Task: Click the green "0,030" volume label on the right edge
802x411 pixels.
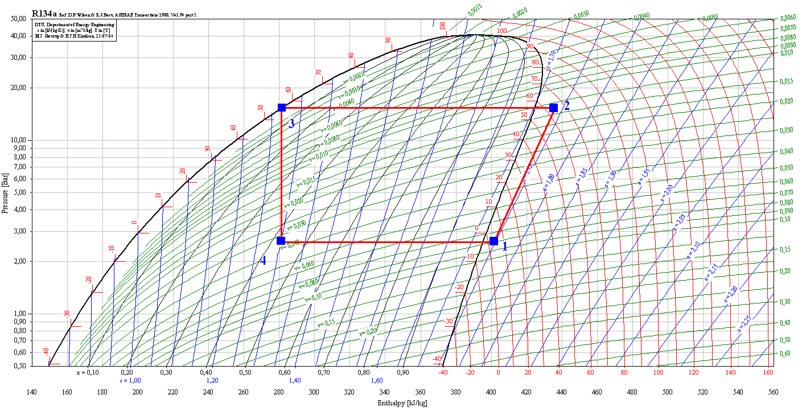Action: click(786, 130)
